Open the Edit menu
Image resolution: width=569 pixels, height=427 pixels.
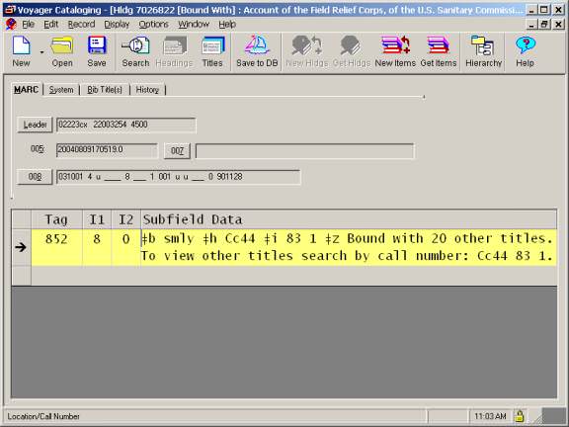click(50, 25)
